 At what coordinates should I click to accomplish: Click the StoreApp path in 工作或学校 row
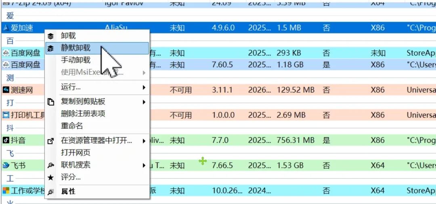click(x=421, y=190)
